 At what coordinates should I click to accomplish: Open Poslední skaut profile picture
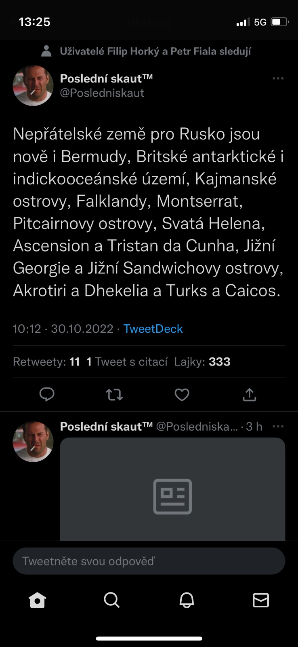click(x=33, y=86)
